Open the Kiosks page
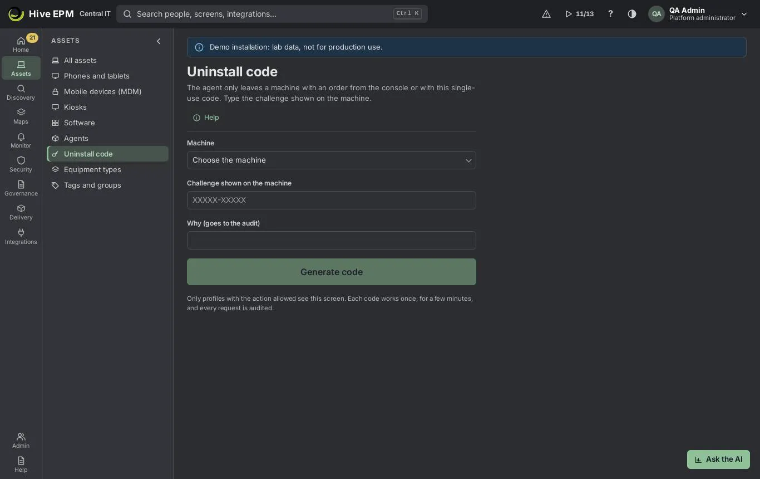This screenshot has height=479, width=760. [107, 107]
